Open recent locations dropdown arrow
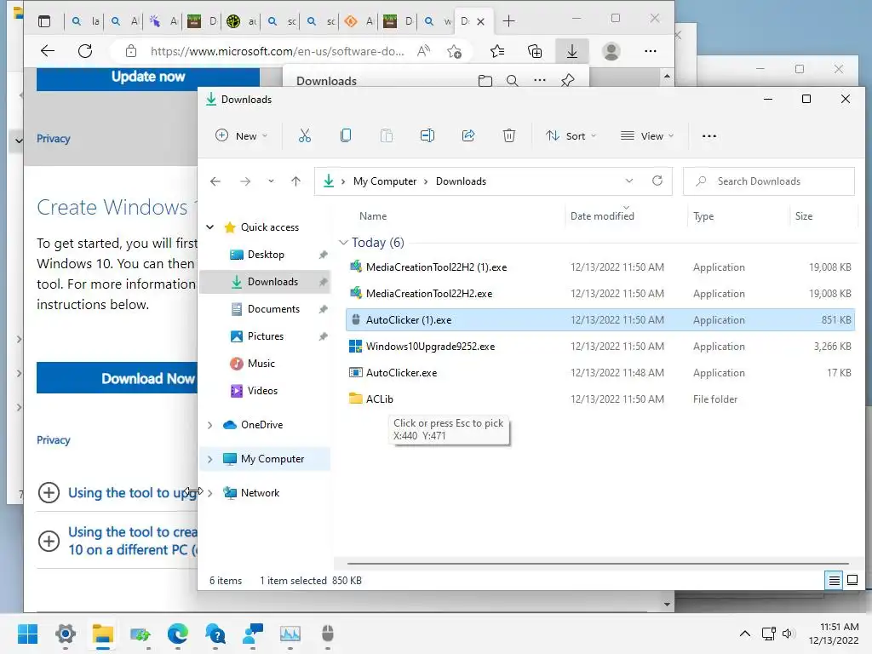Screen dimensions: 872x654 [x=271, y=181]
